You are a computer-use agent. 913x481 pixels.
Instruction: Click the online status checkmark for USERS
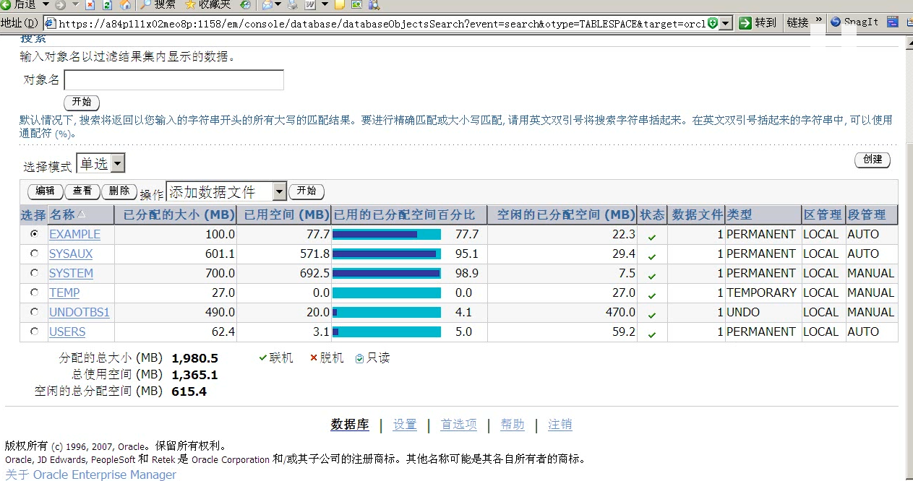[652, 334]
